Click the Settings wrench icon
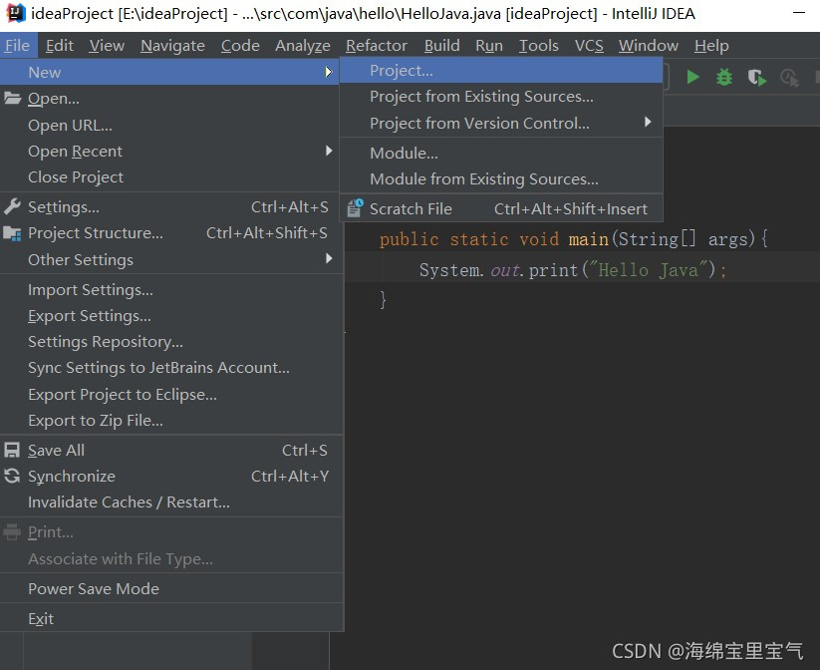The height and width of the screenshot is (670, 820). coord(12,206)
